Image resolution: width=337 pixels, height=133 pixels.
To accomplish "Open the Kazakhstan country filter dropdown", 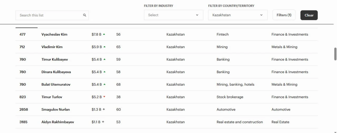I will pos(238,15).
